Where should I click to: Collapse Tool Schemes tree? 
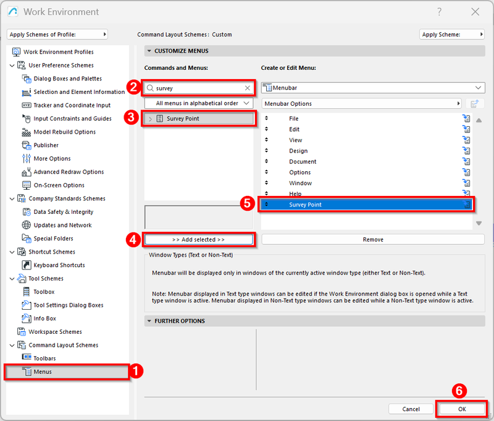[12, 279]
